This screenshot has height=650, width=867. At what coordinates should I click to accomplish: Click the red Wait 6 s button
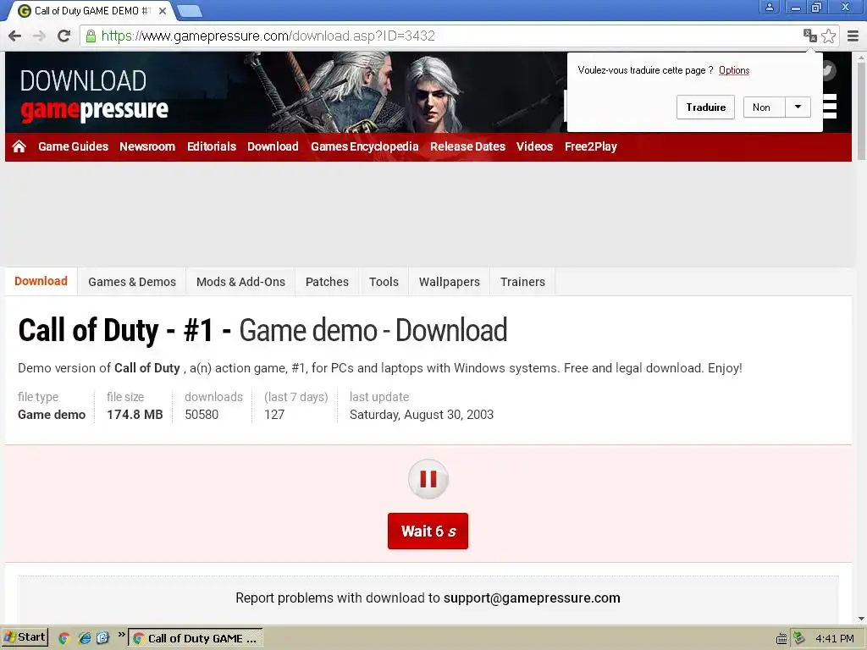pyautogui.click(x=428, y=532)
